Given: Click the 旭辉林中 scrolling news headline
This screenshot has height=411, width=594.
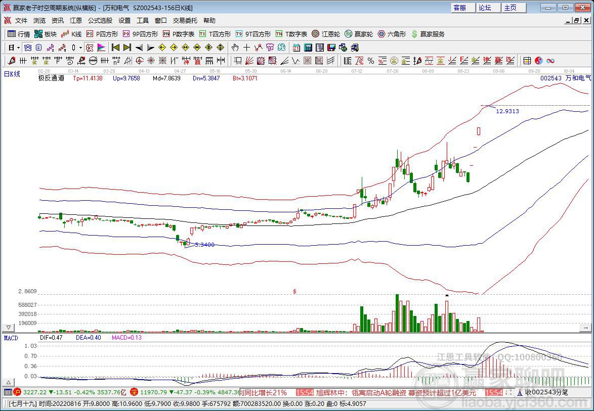Looking at the screenshot, I should click(x=396, y=392).
